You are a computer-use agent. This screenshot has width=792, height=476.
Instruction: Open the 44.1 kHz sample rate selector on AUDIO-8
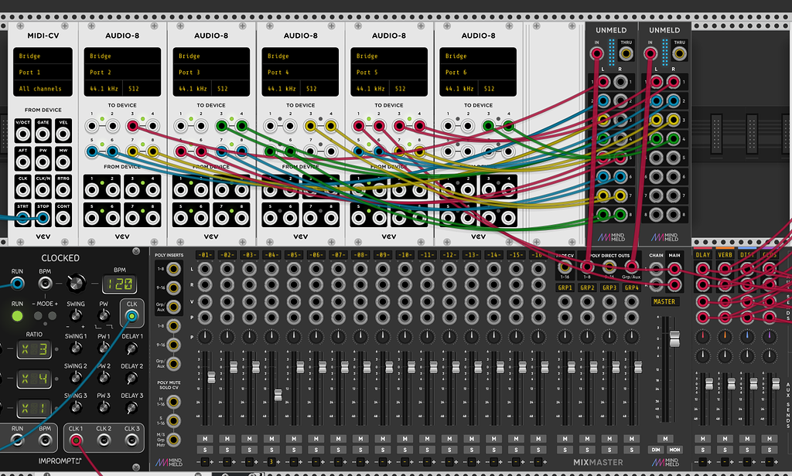(x=104, y=87)
